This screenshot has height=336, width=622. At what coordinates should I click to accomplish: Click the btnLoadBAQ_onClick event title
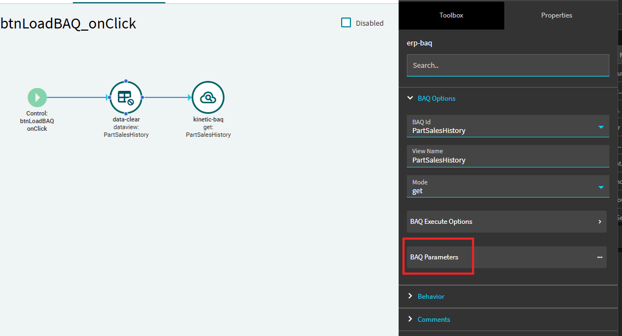tap(68, 24)
